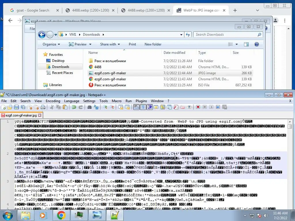Image resolution: width=295 pixels, height=221 pixels.
Task: Click the Zoom In icon in Notepad++
Action: (105, 107)
